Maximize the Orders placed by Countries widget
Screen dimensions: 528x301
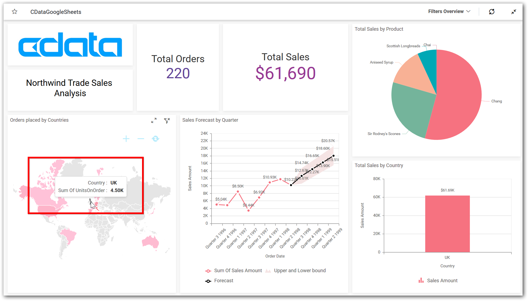pyautogui.click(x=153, y=120)
